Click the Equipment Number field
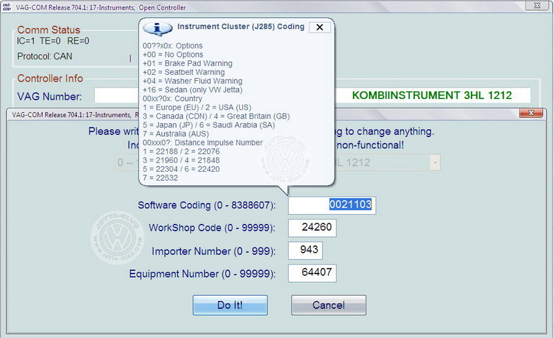Screen dimensions: 554x338 (x=312, y=273)
